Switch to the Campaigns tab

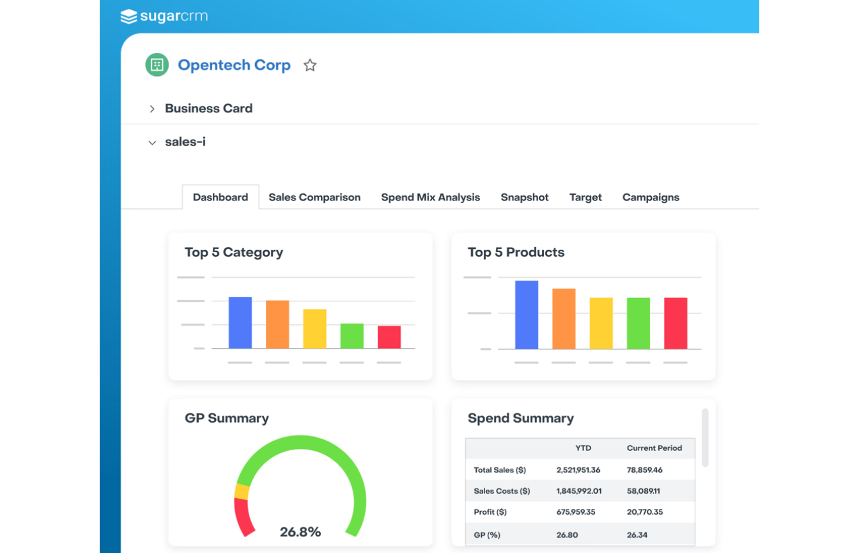point(651,197)
